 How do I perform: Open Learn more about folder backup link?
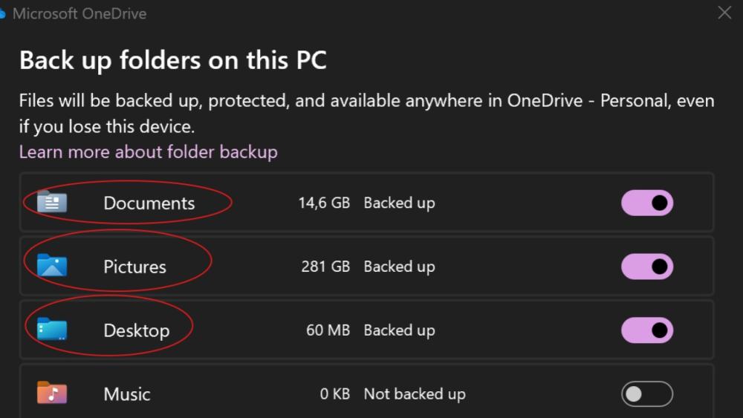point(148,152)
